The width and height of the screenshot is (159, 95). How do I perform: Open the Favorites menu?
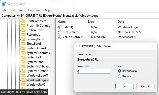coord(34,10)
